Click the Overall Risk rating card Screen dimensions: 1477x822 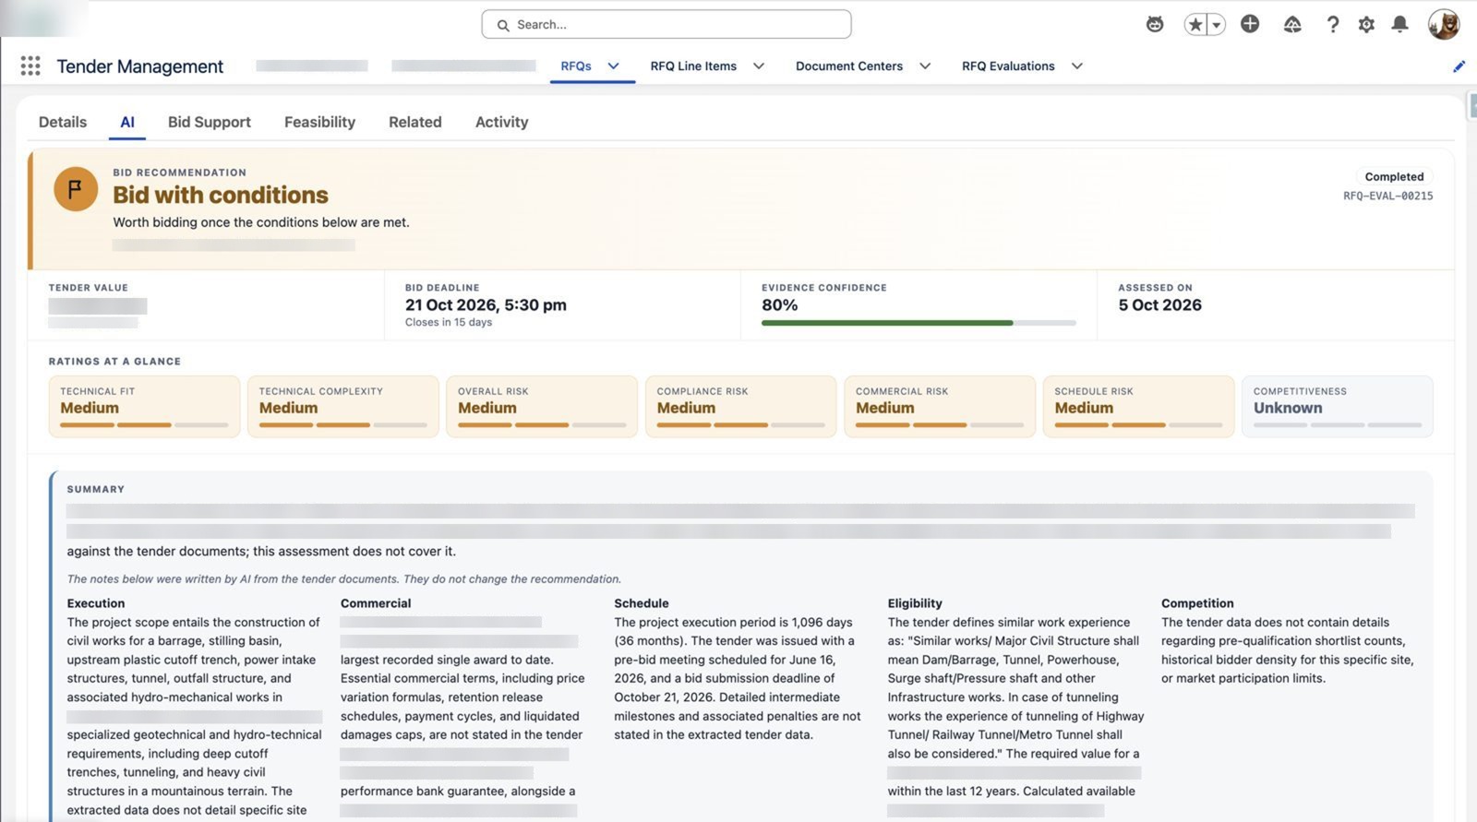(542, 406)
